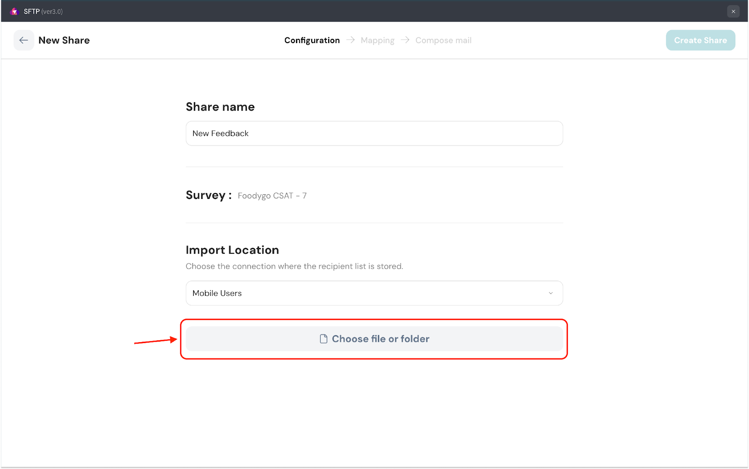Click the Import Location heading
This screenshot has height=469, width=749.
coord(232,250)
